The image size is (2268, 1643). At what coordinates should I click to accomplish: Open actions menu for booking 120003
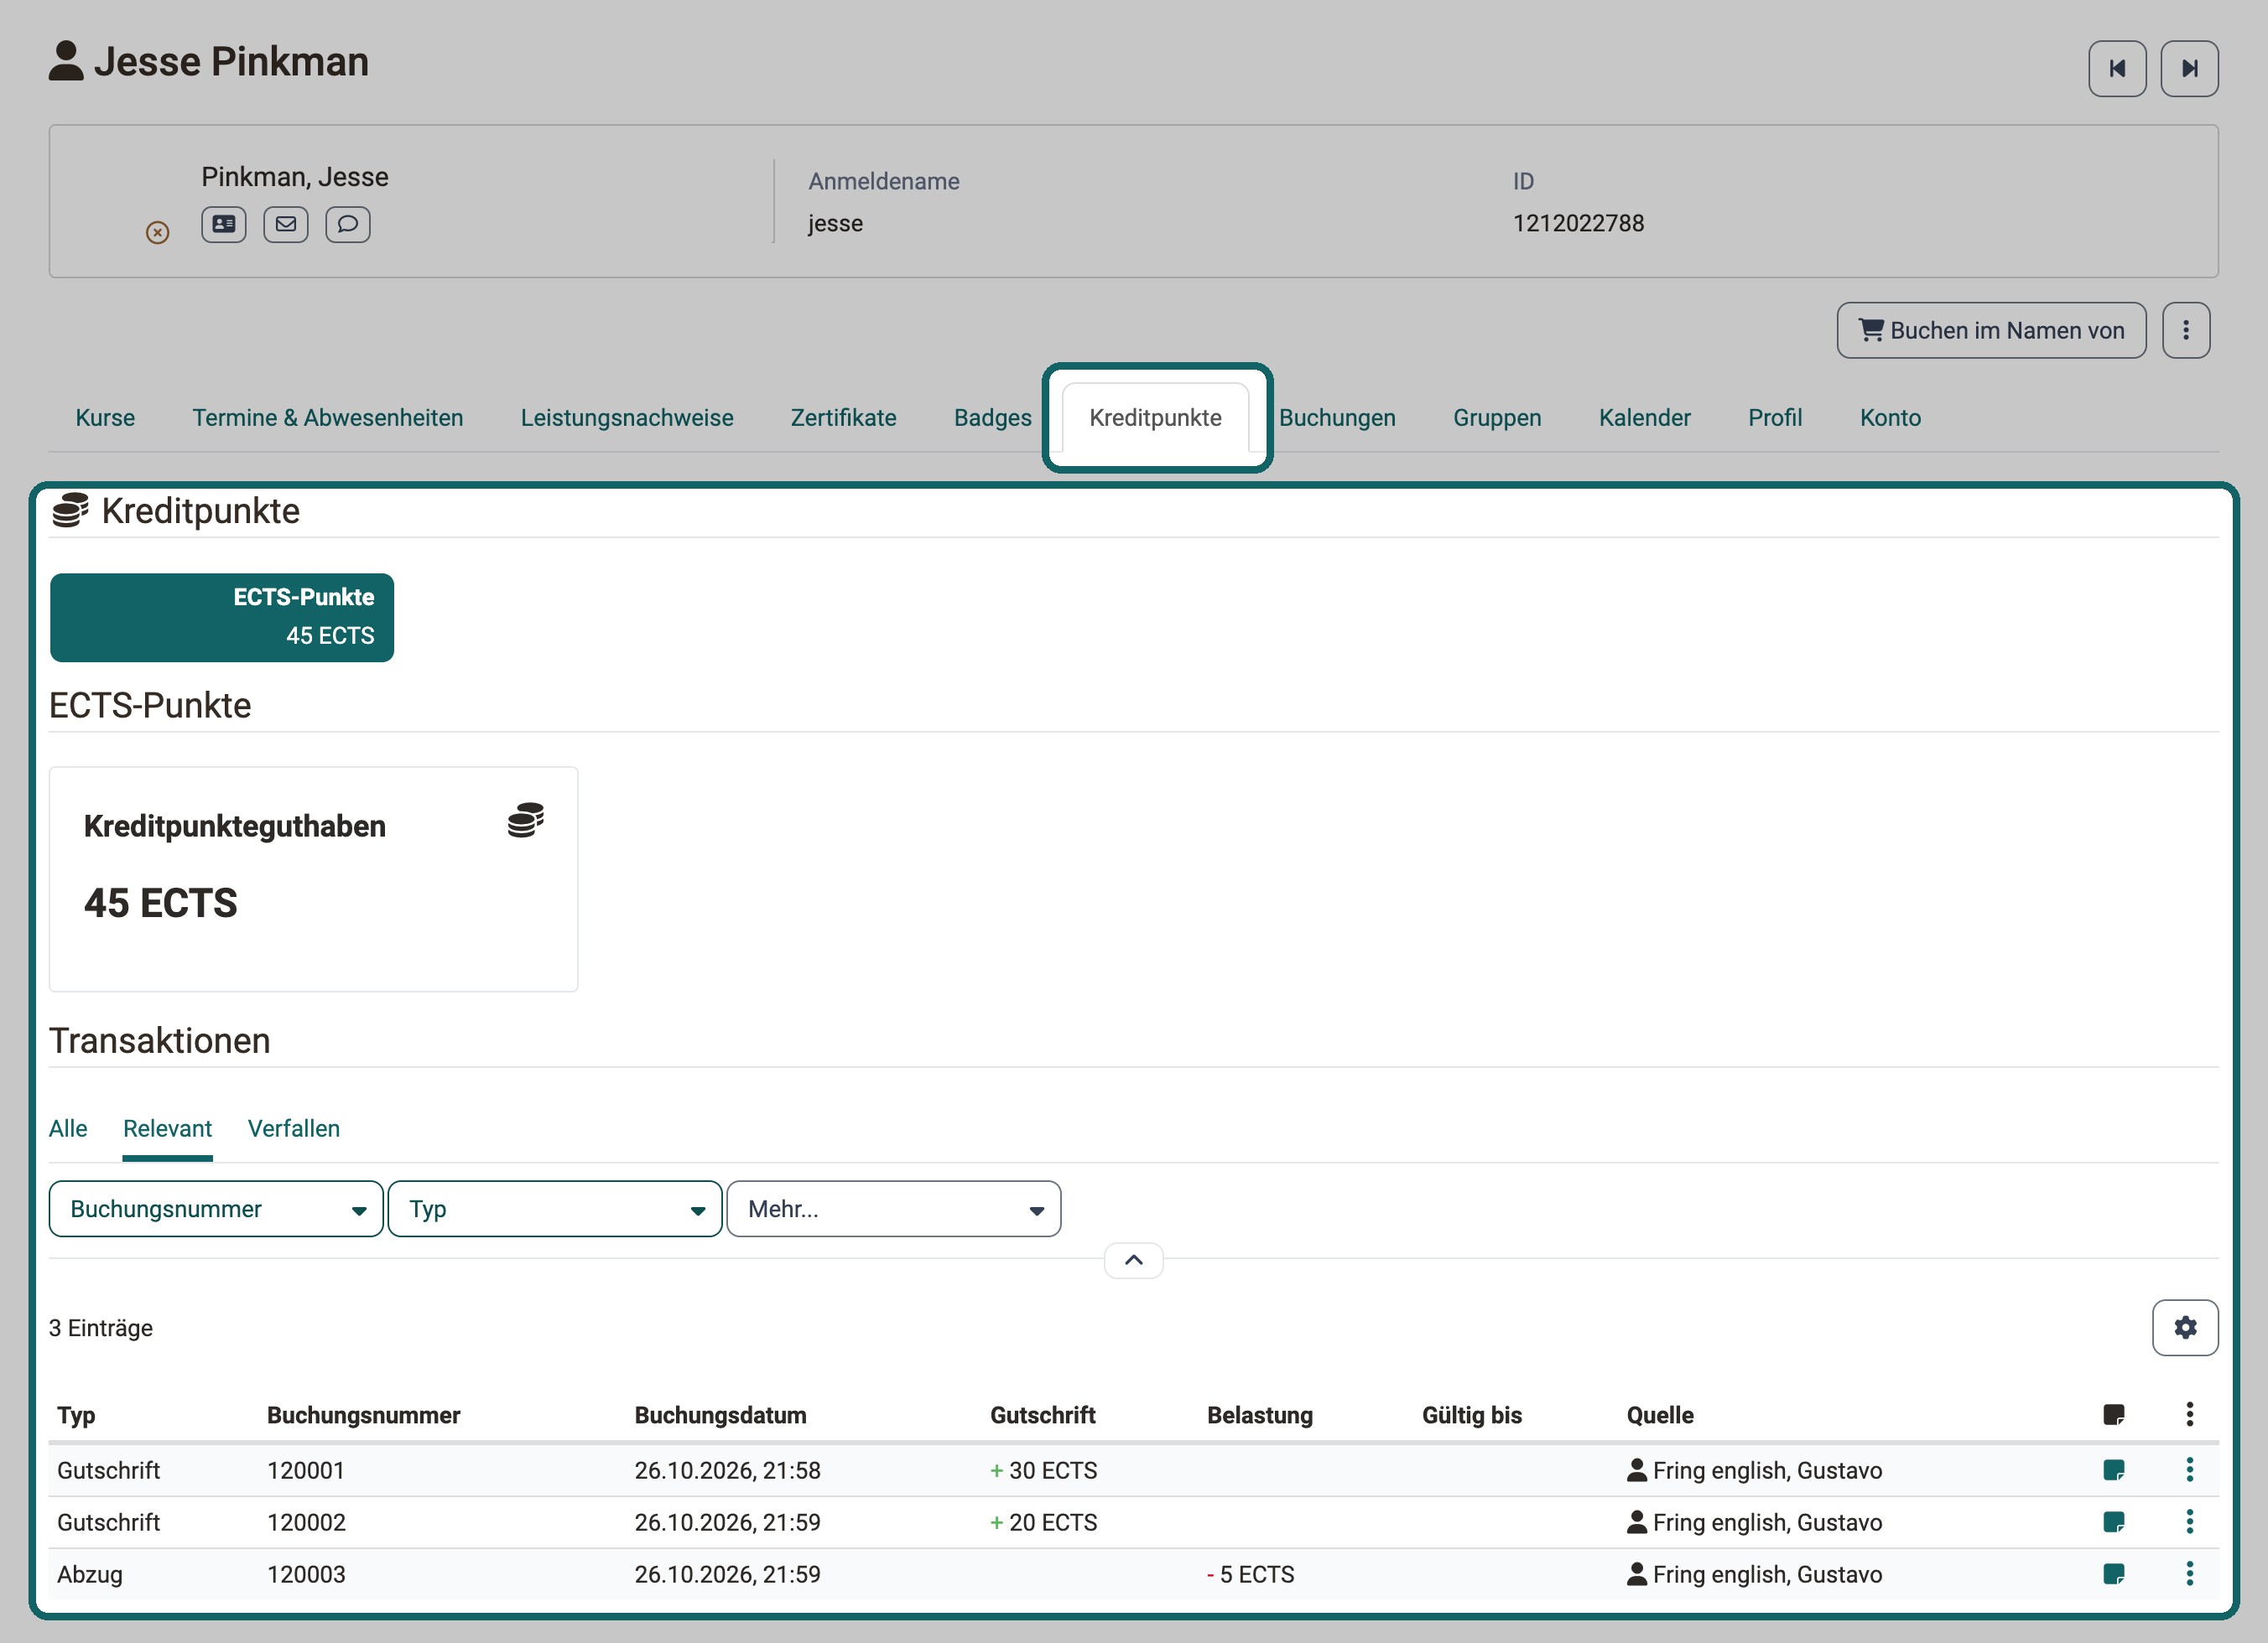[2190, 1574]
